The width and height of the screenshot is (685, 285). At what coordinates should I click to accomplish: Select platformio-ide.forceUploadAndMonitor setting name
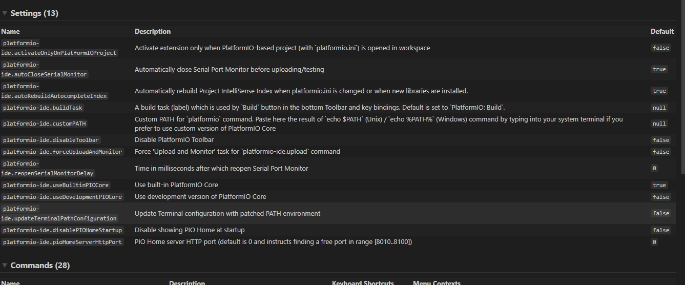(62, 152)
